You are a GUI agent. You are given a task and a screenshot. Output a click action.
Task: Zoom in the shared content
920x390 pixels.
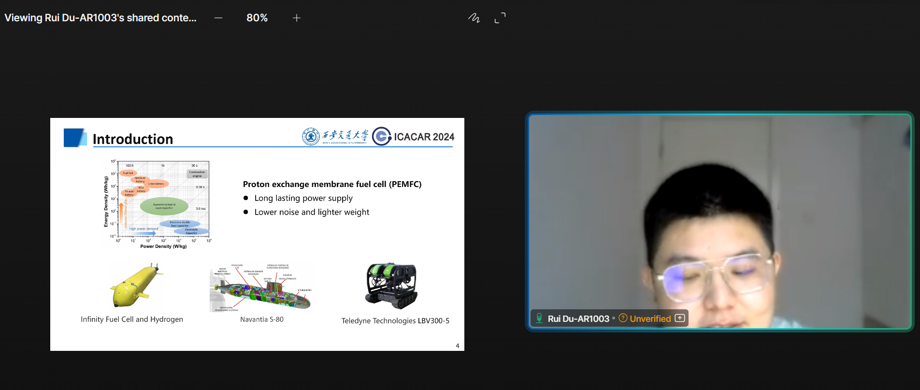point(297,18)
